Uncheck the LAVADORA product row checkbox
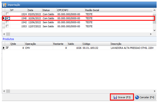Viewport: 158px width, 103px height. point(7,48)
